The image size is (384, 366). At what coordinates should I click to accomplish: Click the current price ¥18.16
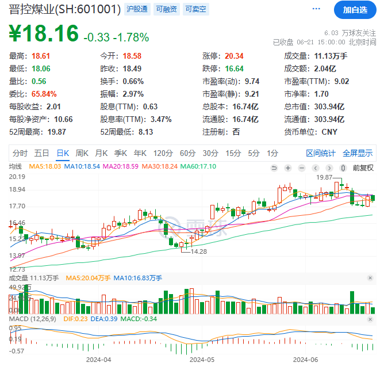click(44, 33)
